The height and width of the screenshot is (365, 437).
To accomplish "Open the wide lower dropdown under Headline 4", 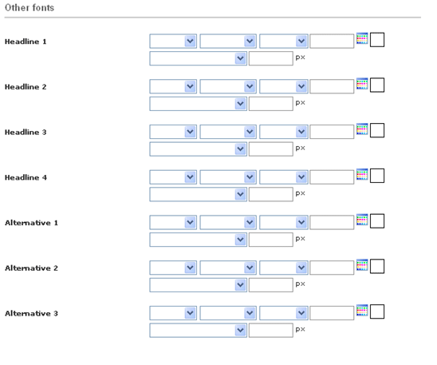I will 198,194.
